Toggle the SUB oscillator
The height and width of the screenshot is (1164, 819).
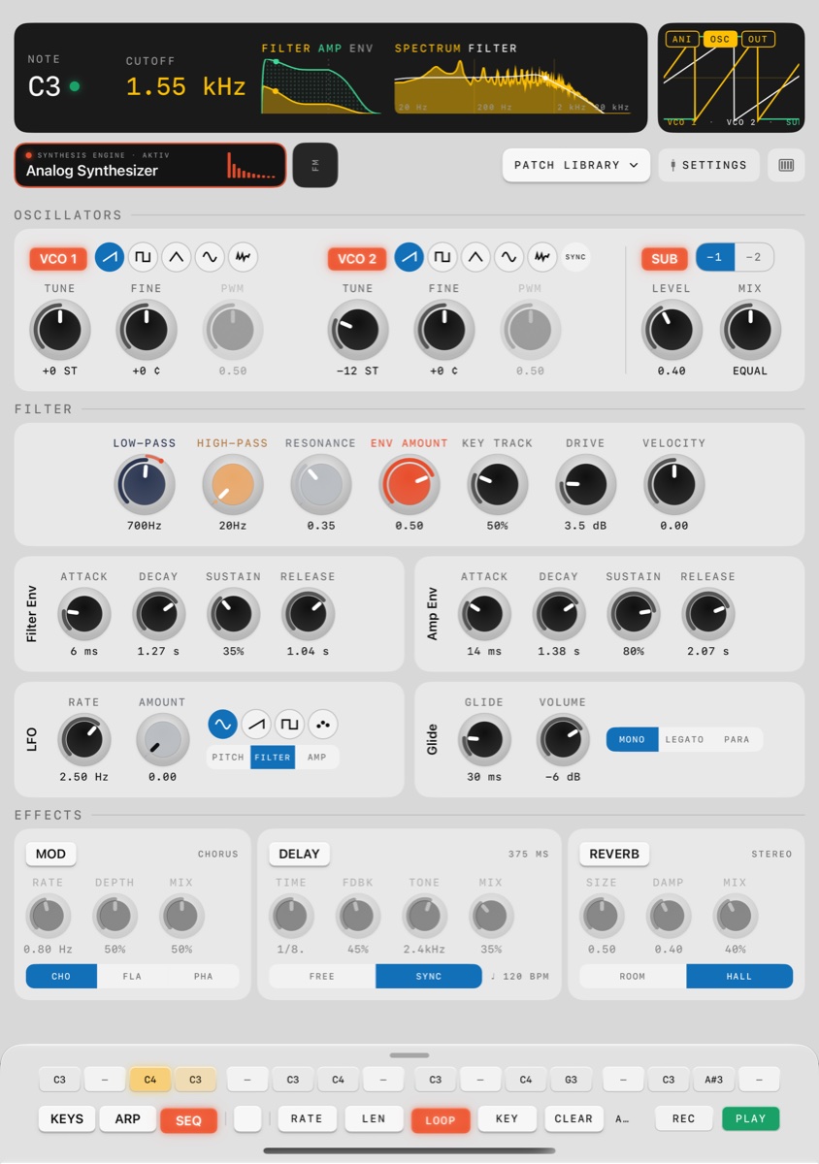pos(665,258)
